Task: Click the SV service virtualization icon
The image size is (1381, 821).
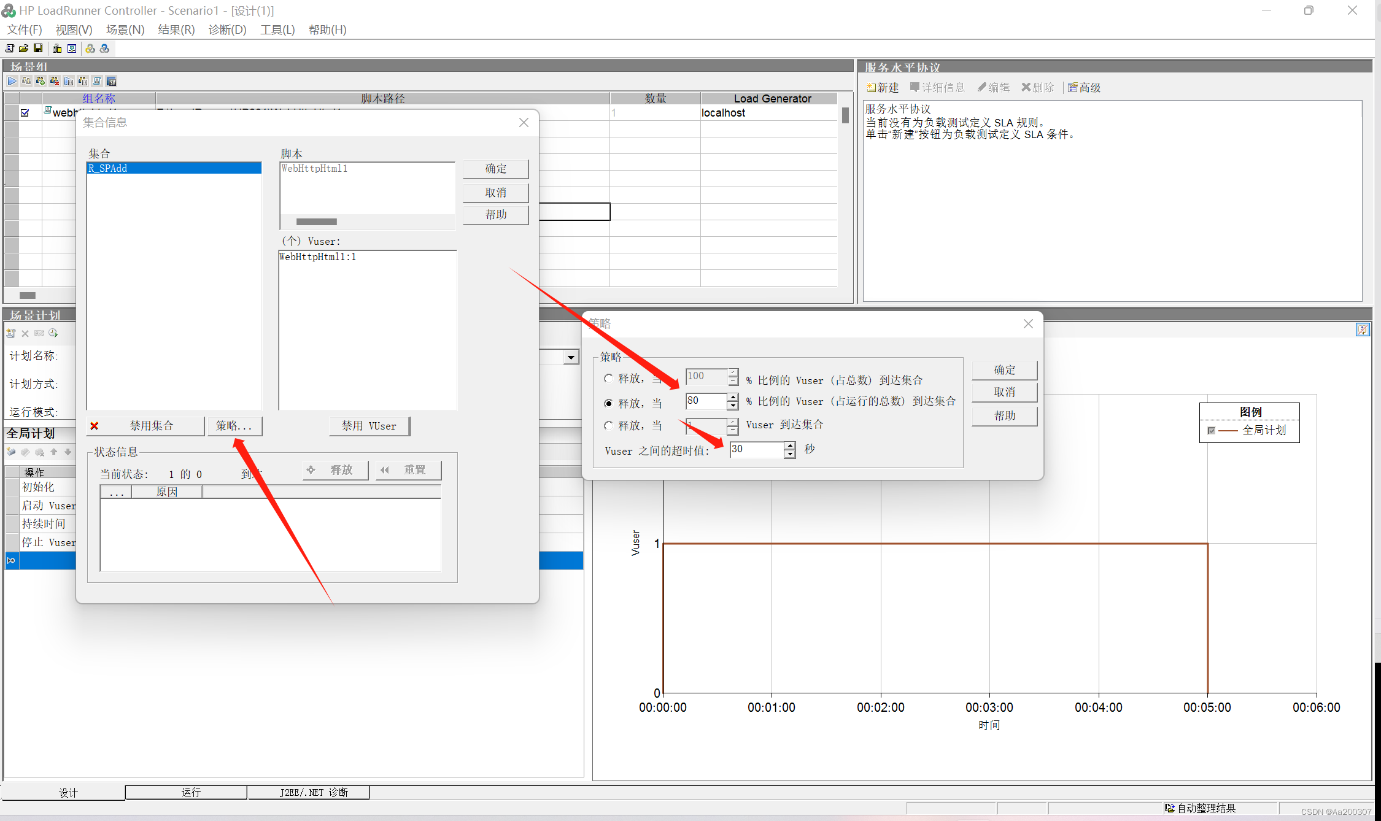Action: coord(111,81)
